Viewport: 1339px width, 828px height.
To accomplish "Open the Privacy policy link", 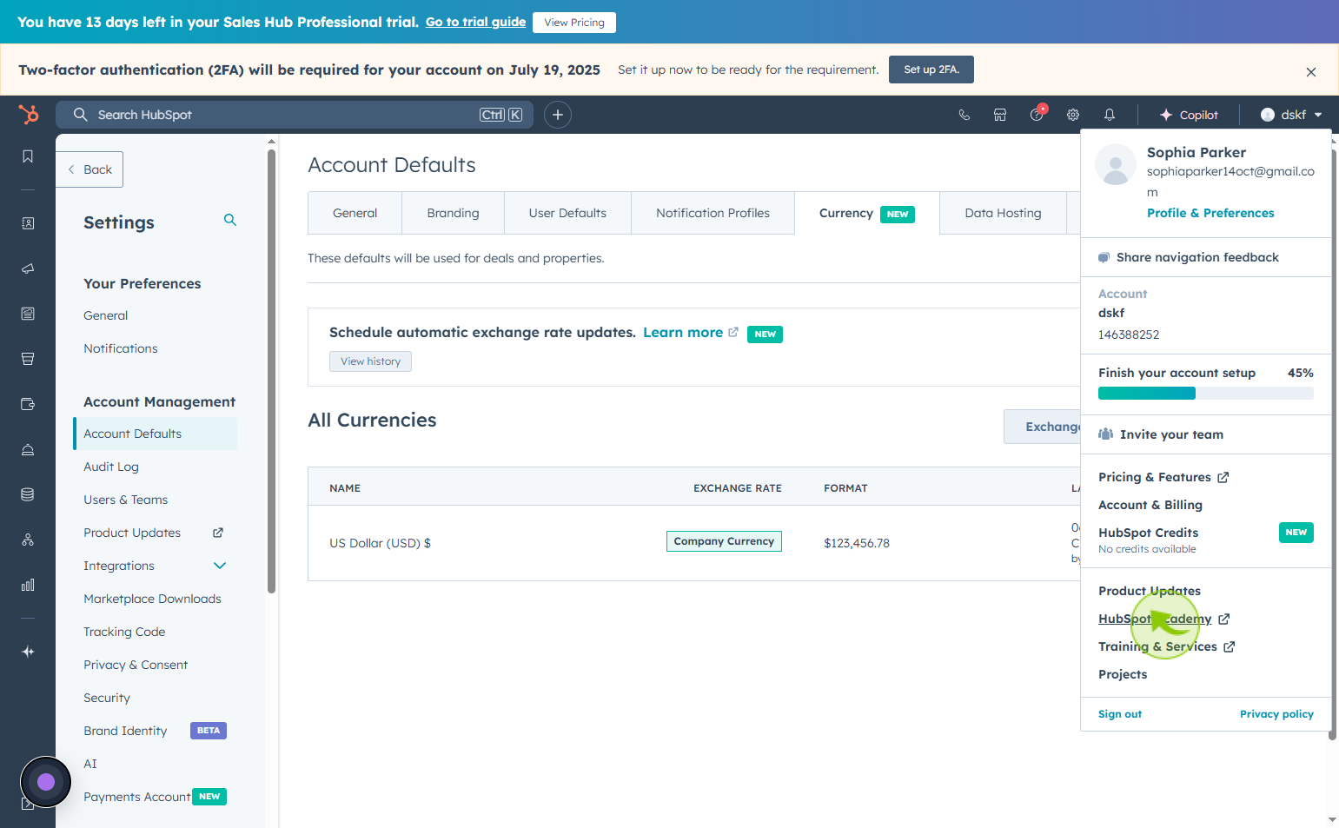I will tap(1276, 714).
